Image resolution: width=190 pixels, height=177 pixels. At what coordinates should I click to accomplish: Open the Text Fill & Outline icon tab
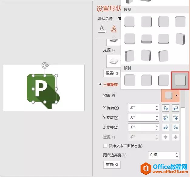click(102, 29)
